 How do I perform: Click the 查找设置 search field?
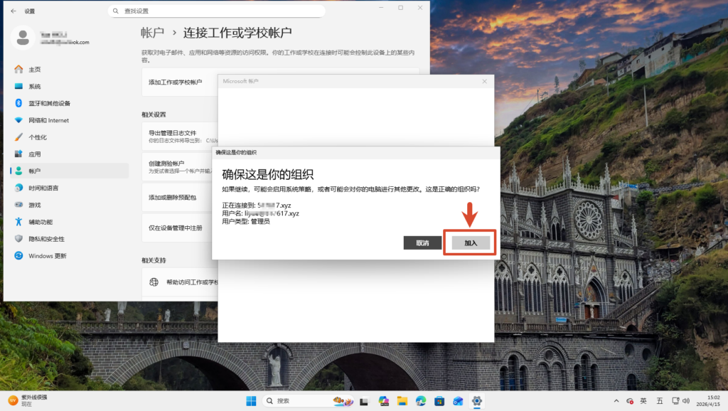(217, 11)
